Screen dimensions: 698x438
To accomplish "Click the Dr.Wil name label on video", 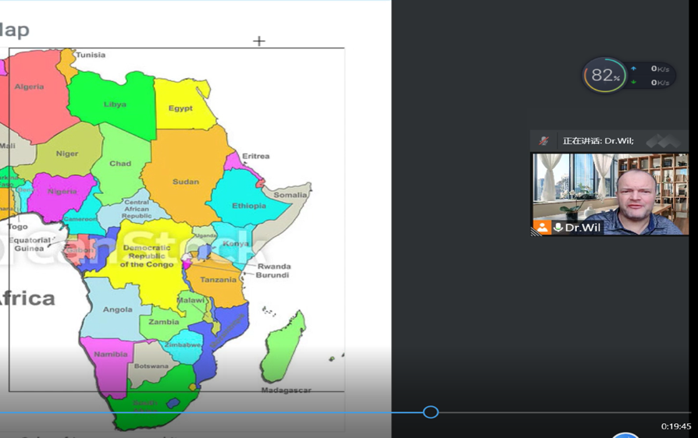I will pos(583,228).
